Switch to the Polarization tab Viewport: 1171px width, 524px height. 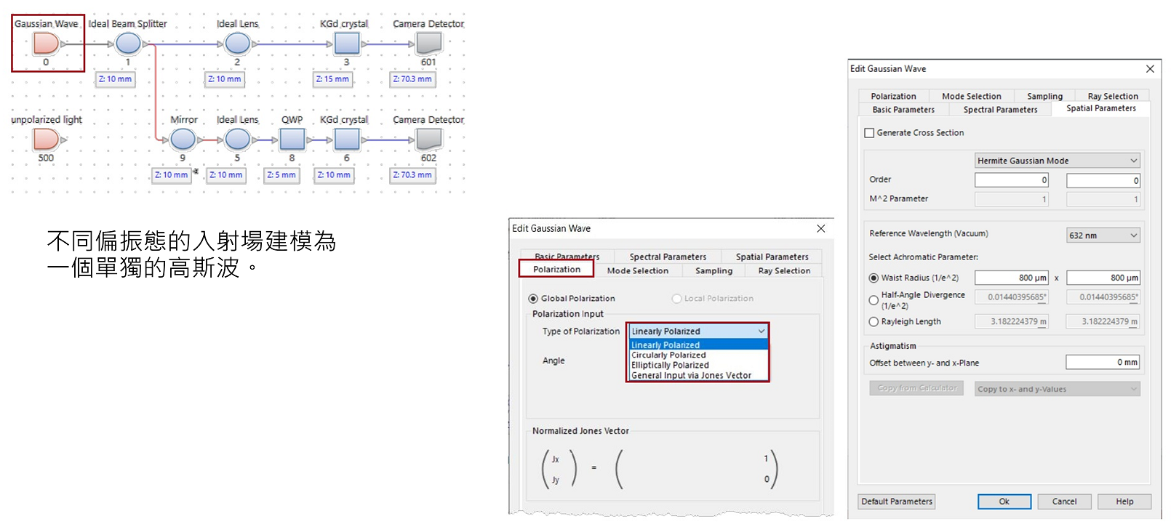(556, 270)
